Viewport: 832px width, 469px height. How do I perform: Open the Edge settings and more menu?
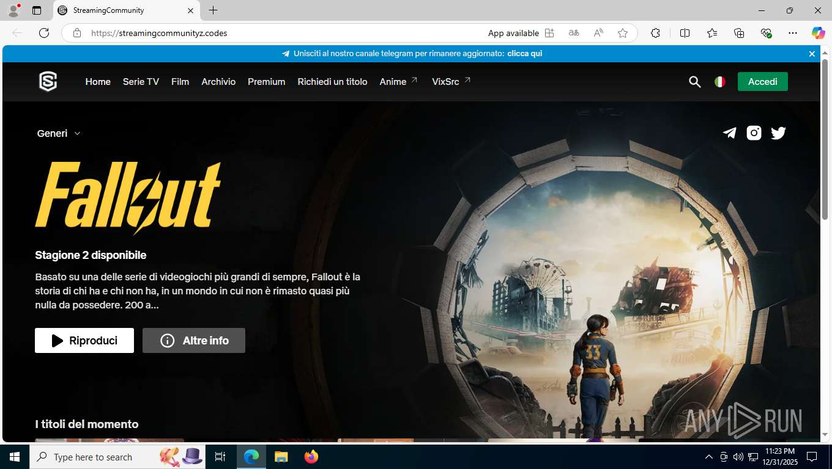793,33
